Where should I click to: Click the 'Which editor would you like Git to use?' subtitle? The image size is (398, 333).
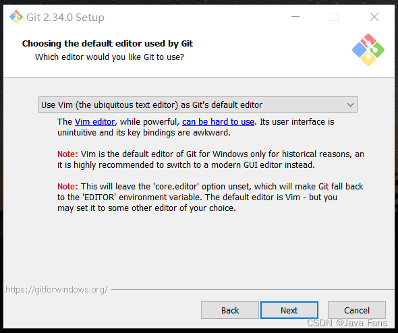click(x=109, y=57)
